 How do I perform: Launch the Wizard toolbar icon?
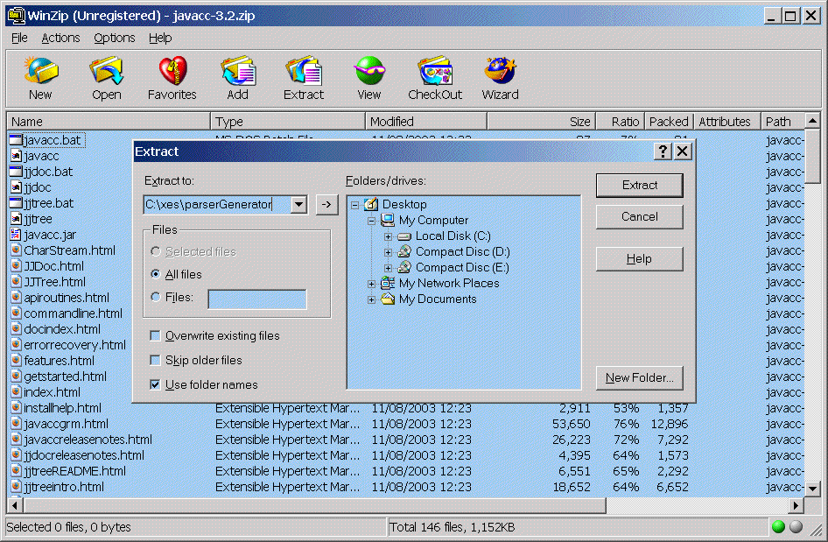tap(500, 72)
